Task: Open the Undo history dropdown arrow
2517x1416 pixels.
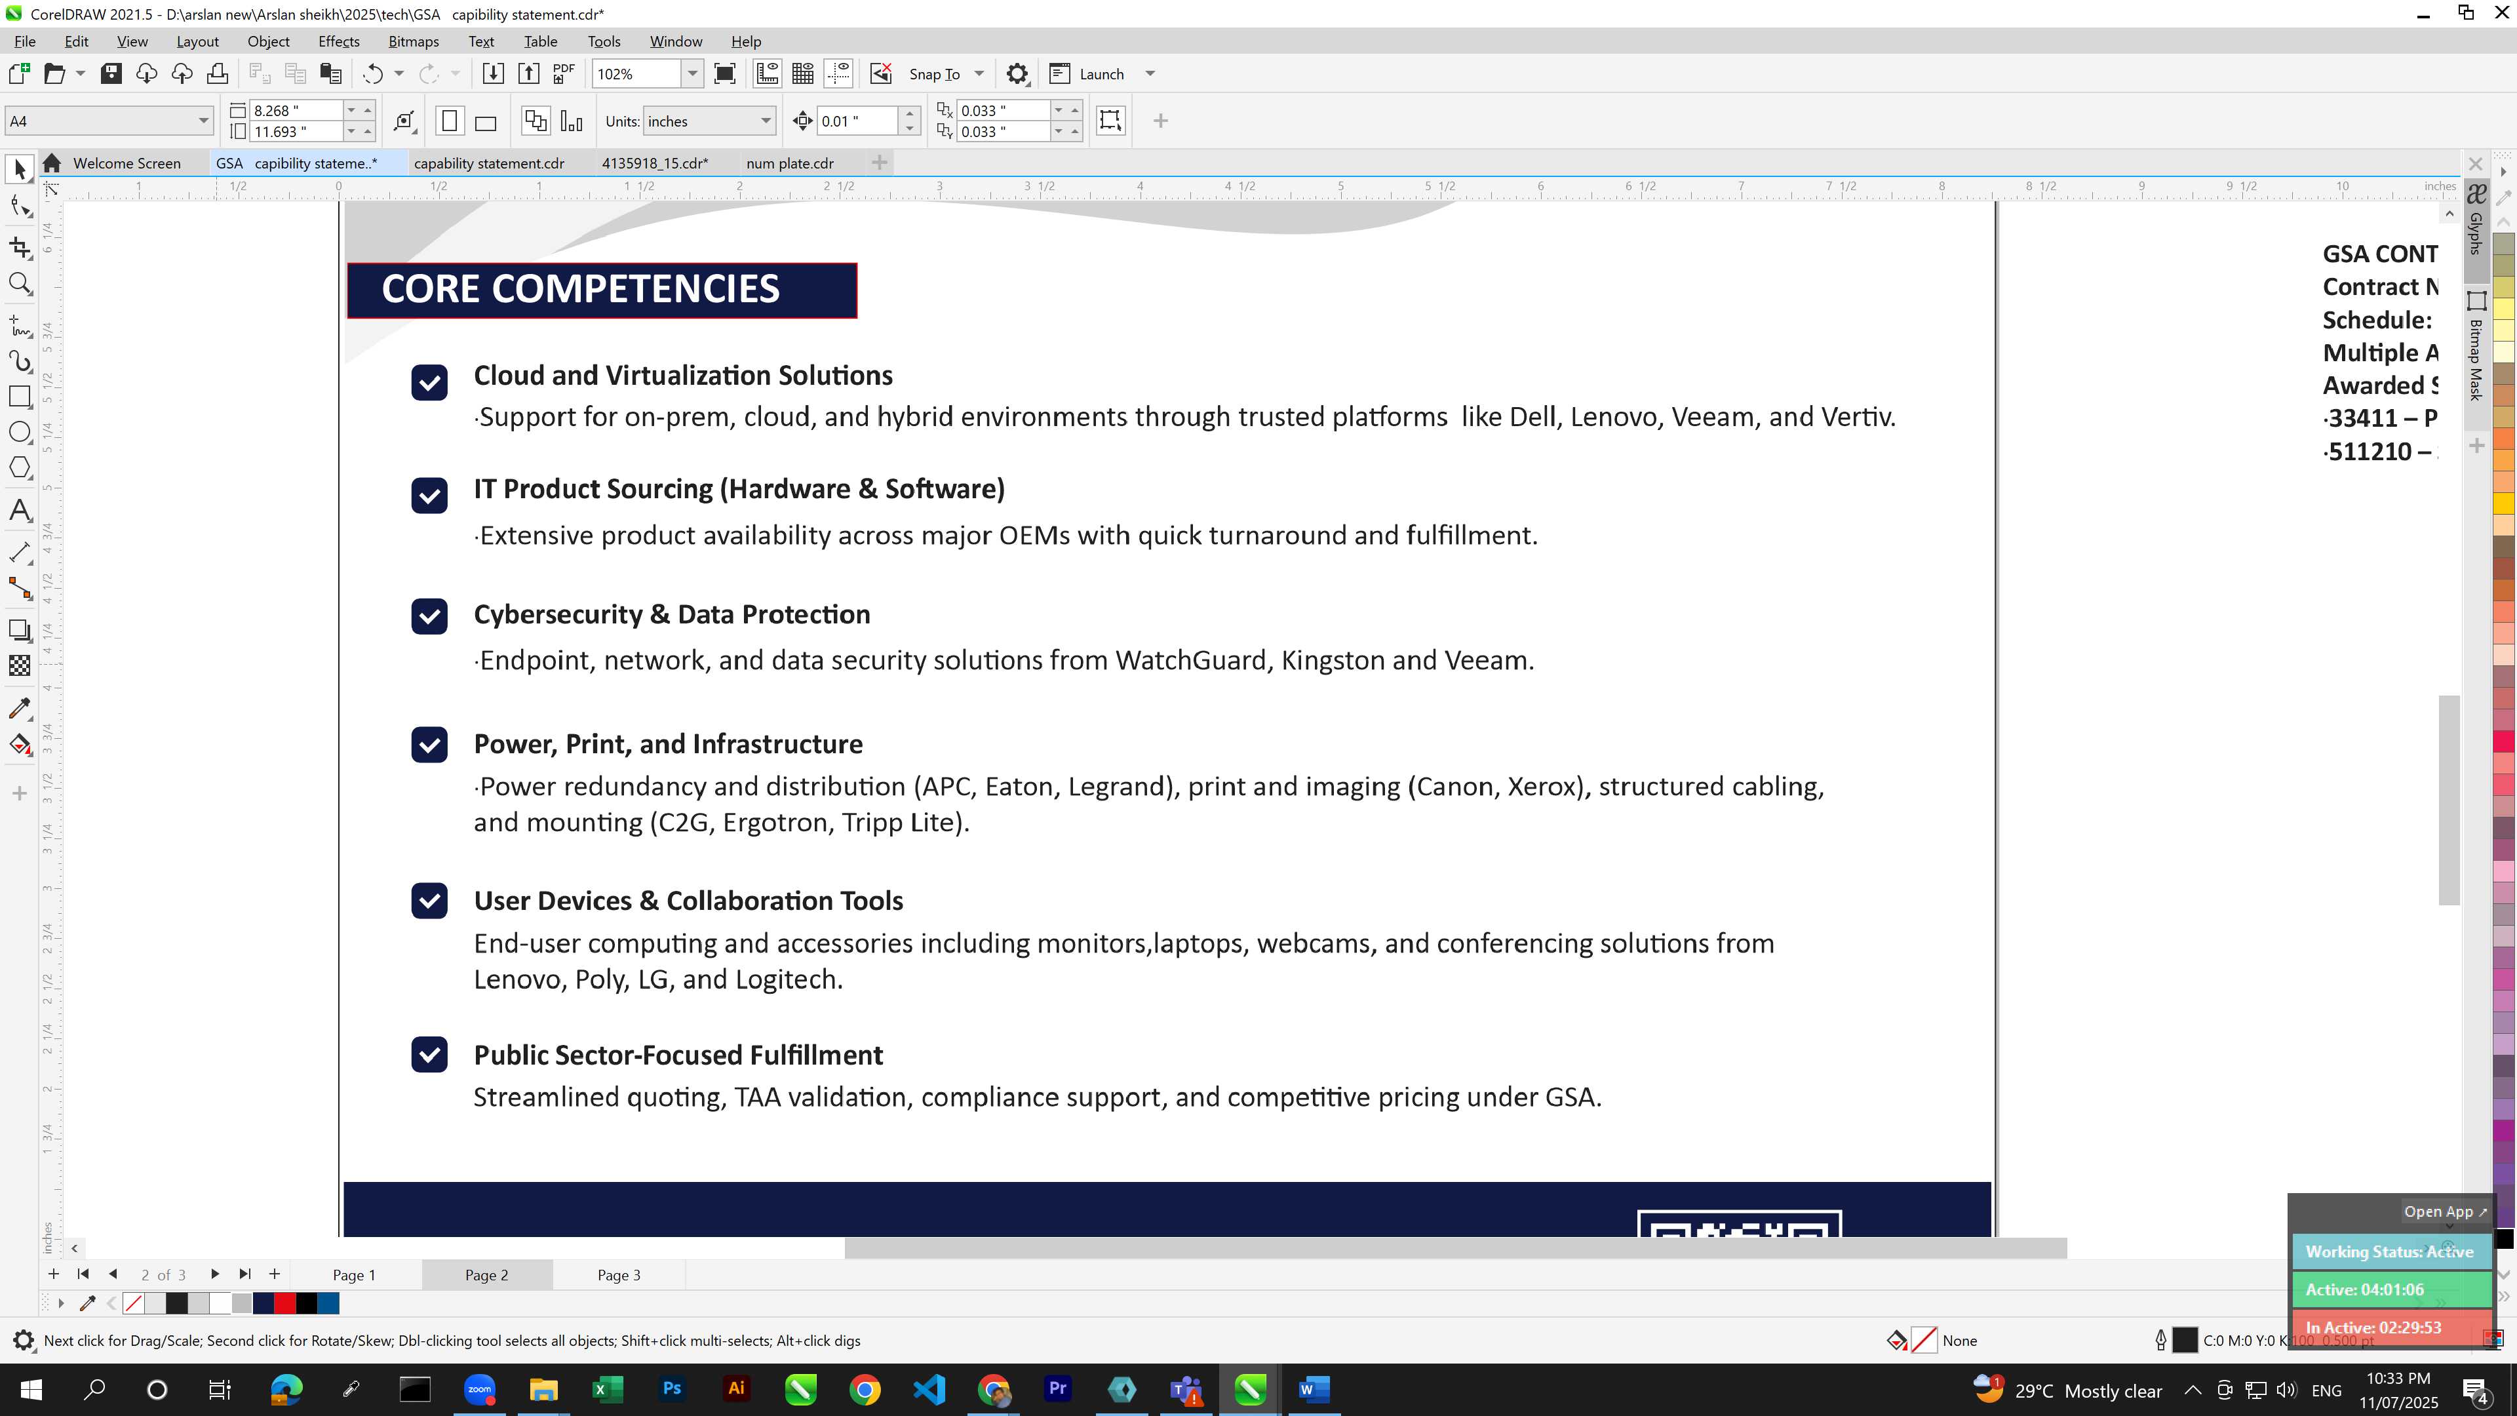Action: pyautogui.click(x=399, y=73)
